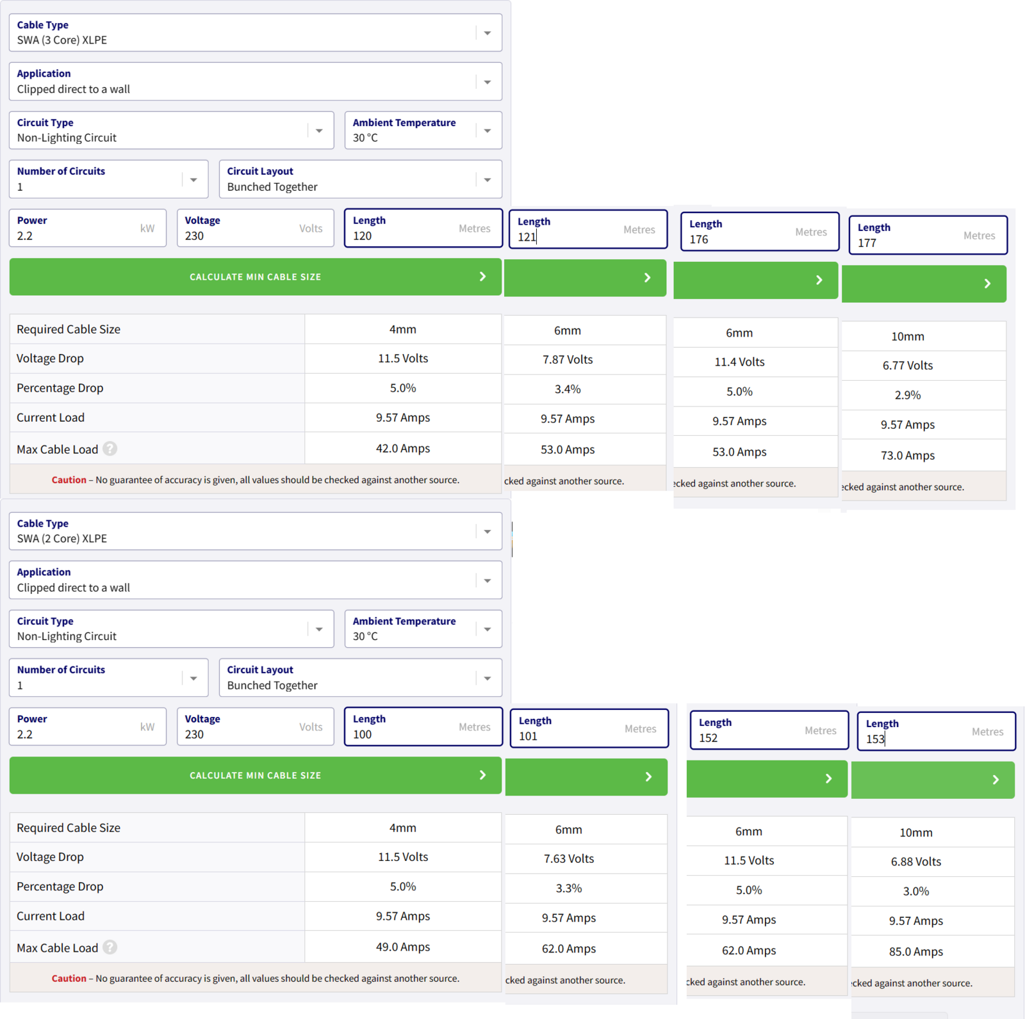Expand Number of Circuits dropdown in 3 Core calculator
1025x1019 pixels.
(108, 179)
